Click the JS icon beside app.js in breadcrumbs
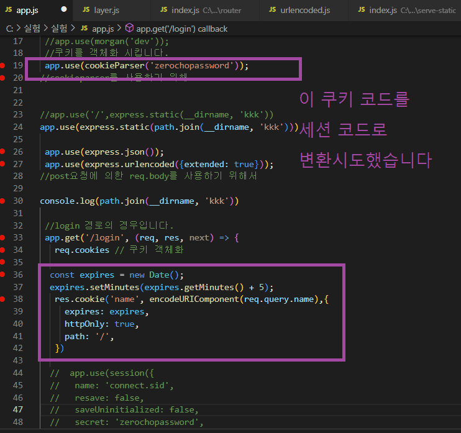 (x=83, y=29)
